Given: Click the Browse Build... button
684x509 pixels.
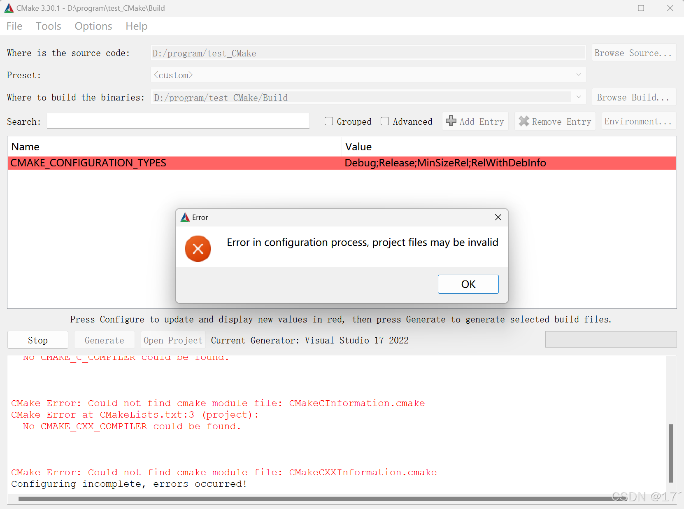Looking at the screenshot, I should click(634, 97).
